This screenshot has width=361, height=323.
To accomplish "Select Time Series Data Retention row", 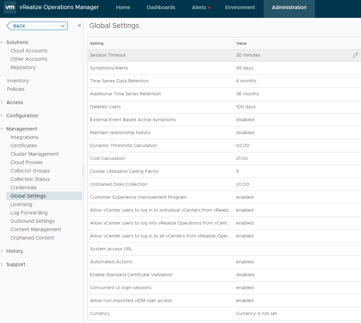I will coord(224,81).
